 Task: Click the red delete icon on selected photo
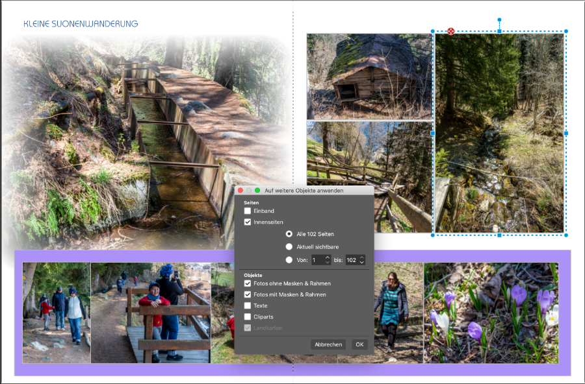coord(451,31)
